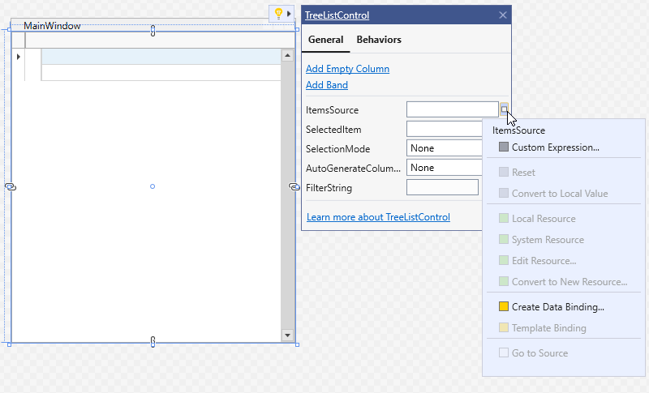Click the row indicator arrow in the grid
Image resolution: width=649 pixels, height=393 pixels.
pos(18,57)
